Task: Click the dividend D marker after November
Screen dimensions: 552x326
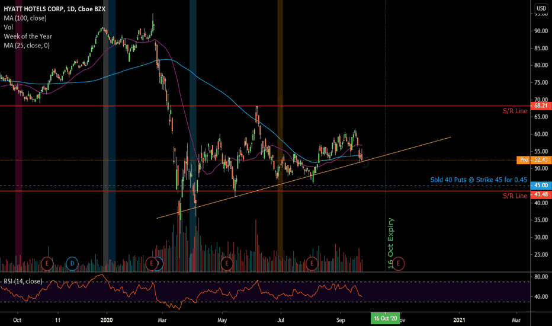Action: pyautogui.click(x=72, y=263)
